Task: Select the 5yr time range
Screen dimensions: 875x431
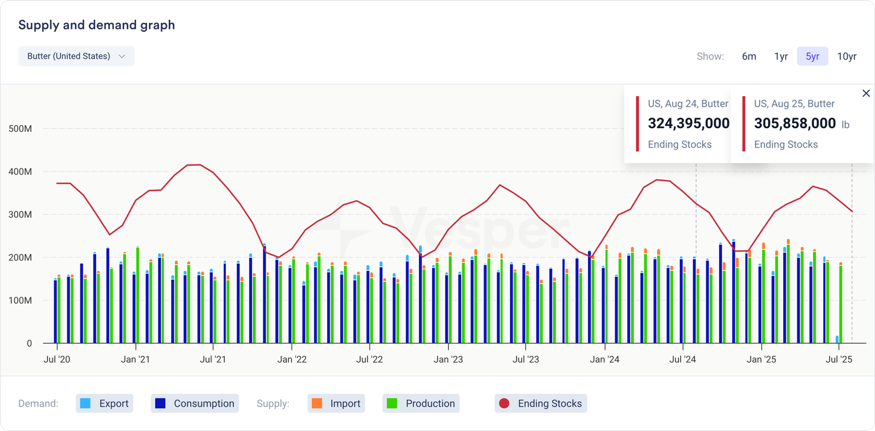Action: pyautogui.click(x=812, y=56)
